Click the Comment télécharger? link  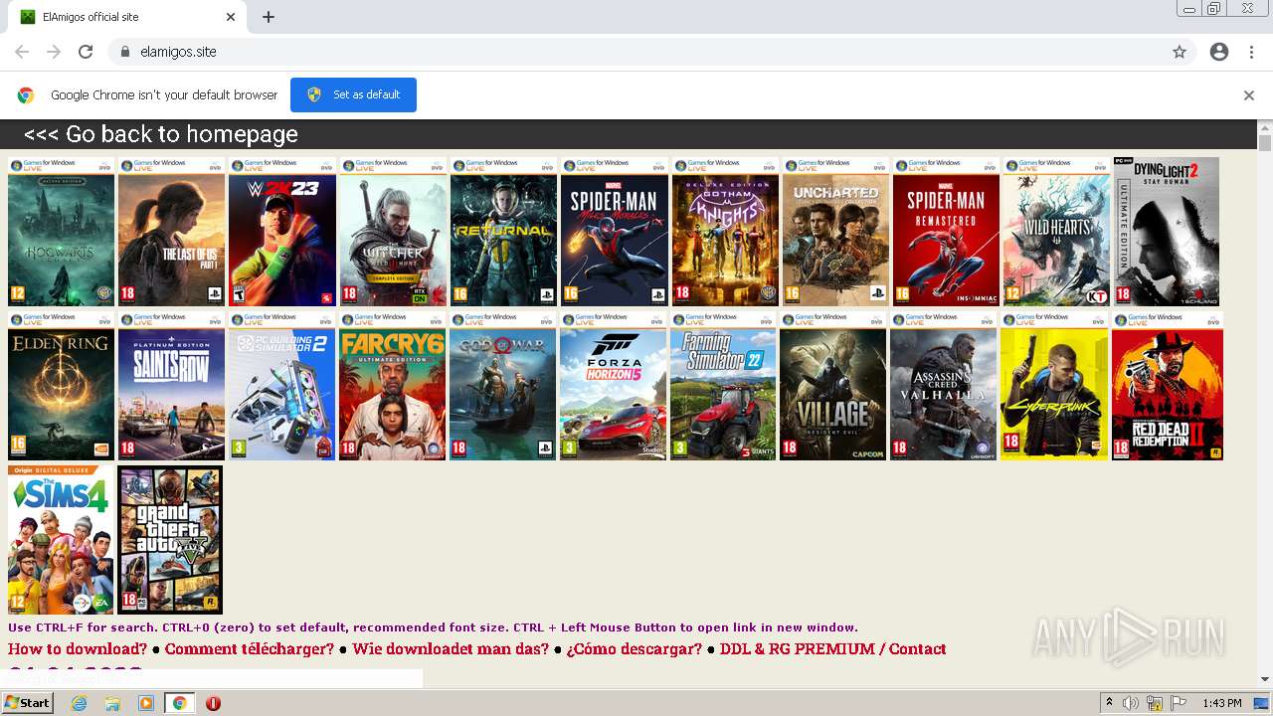[250, 649]
